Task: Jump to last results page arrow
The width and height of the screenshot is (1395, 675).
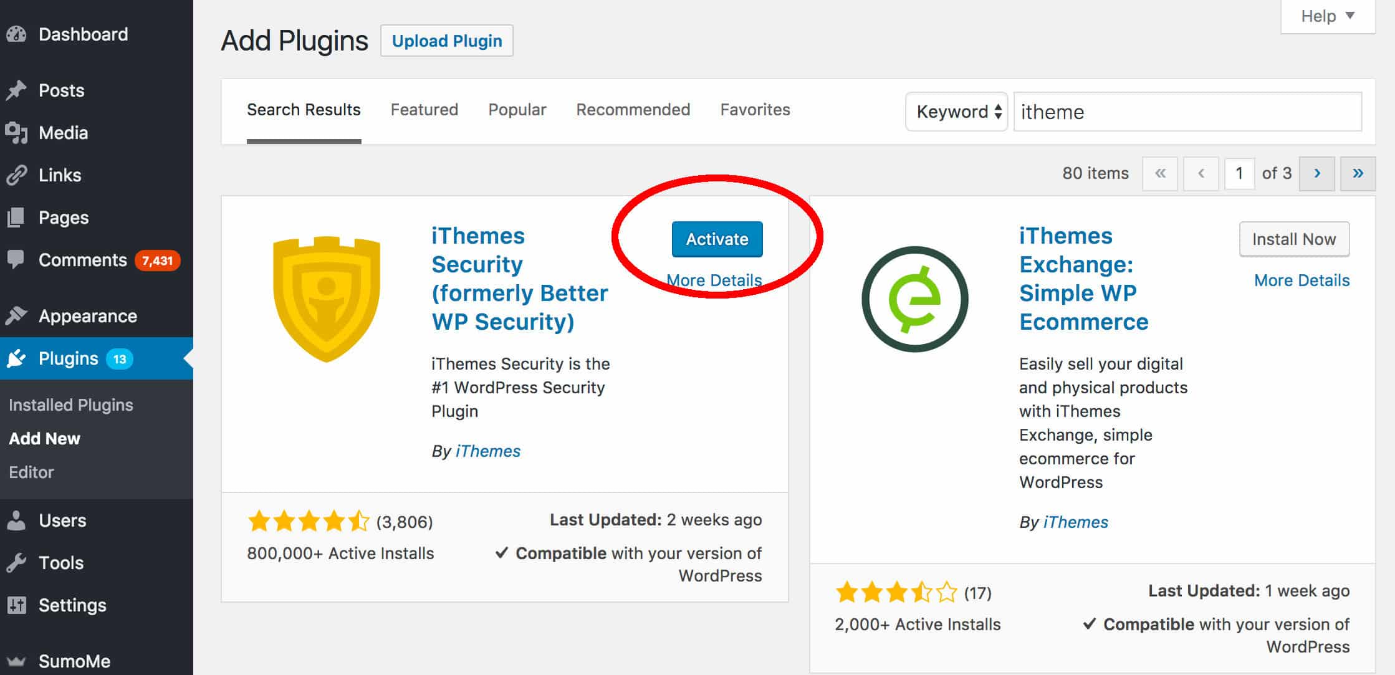Action: 1358,173
